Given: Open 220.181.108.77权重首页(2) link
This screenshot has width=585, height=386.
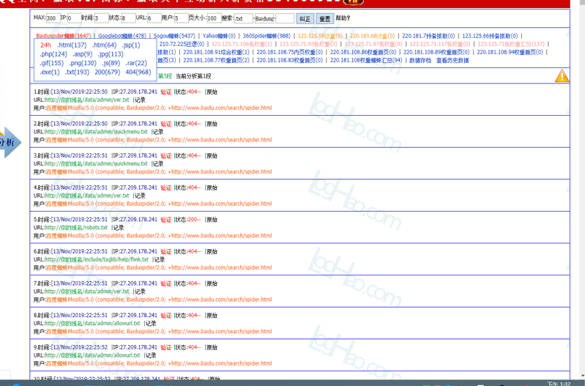Looking at the screenshot, I should (216, 60).
